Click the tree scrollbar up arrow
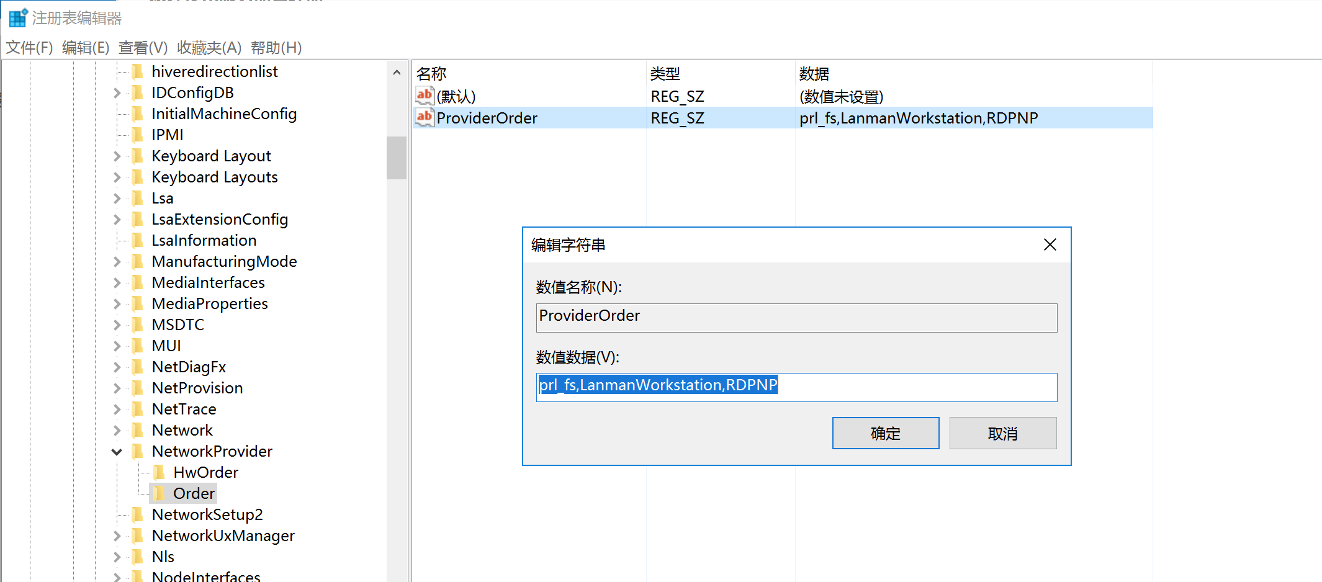The image size is (1322, 582). point(397,73)
